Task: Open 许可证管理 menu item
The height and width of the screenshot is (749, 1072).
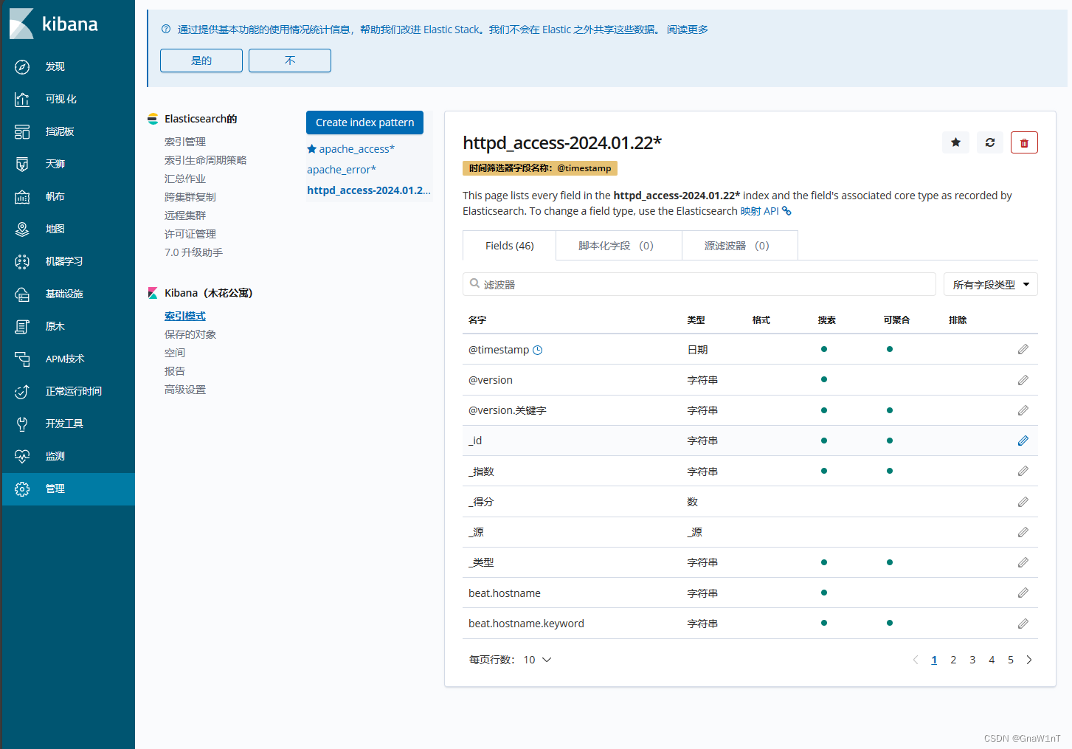Action: (190, 234)
